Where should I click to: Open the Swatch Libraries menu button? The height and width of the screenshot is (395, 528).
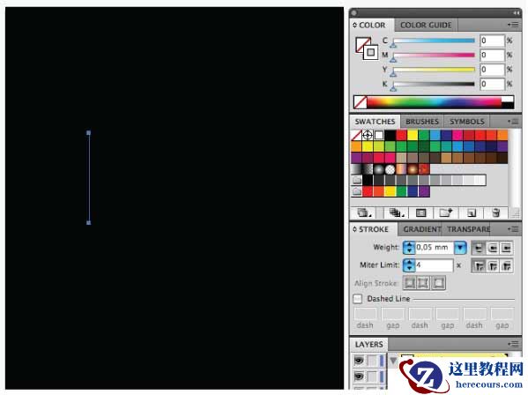364,212
